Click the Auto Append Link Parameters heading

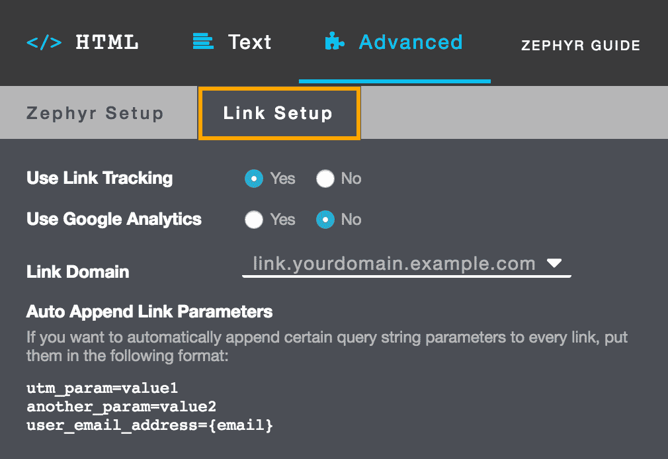coord(149,312)
